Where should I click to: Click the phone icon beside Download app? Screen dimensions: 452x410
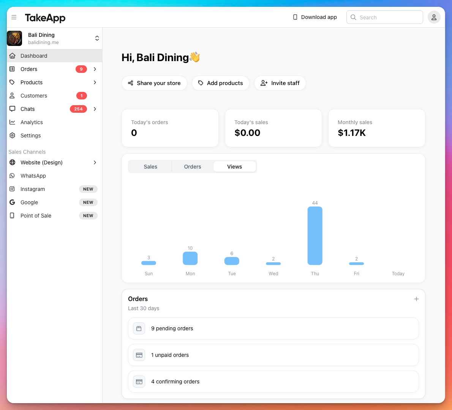(295, 17)
